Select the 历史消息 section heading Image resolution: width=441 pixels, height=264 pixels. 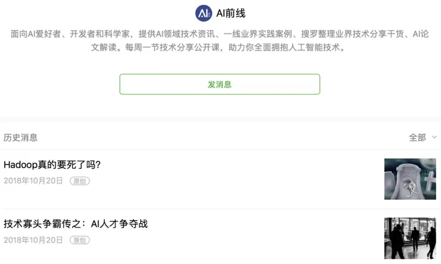pyautogui.click(x=21, y=137)
